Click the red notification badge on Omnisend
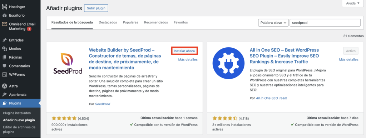366x138 pixels. coord(29,29)
